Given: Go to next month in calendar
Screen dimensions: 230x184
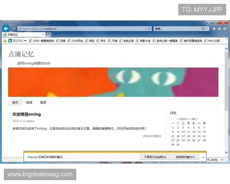Looking at the screenshot, I should pyautogui.click(x=197, y=119).
